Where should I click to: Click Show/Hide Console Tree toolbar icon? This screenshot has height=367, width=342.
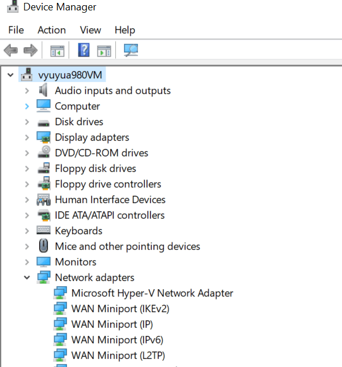click(x=57, y=51)
